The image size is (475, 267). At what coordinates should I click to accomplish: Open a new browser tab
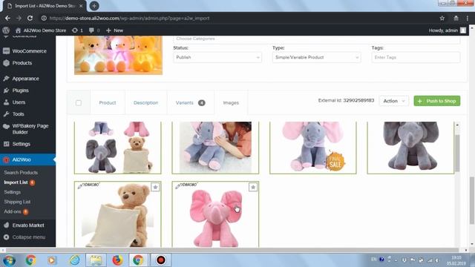94,6
